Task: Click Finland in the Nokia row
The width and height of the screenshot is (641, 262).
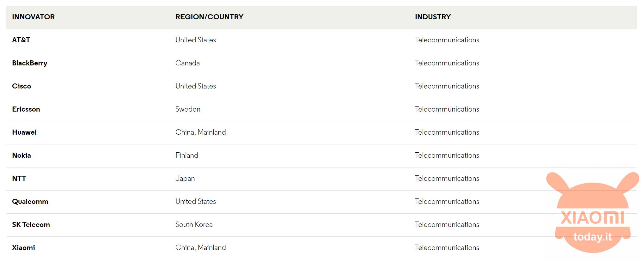Action: [187, 155]
